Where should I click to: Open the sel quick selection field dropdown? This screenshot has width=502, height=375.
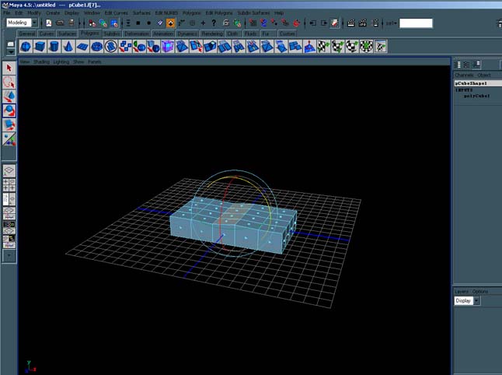click(391, 23)
